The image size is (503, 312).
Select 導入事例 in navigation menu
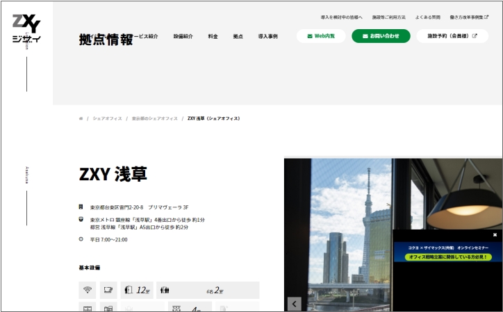point(268,37)
